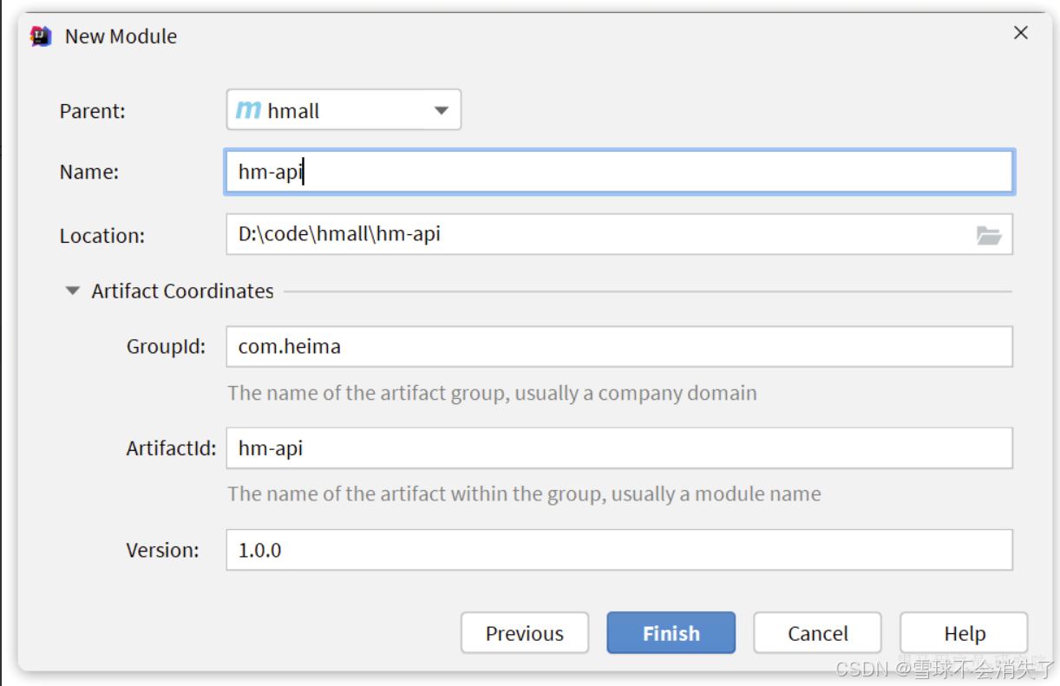Click the ArtifactId input field
This screenshot has height=686, width=1060.
coord(618,448)
